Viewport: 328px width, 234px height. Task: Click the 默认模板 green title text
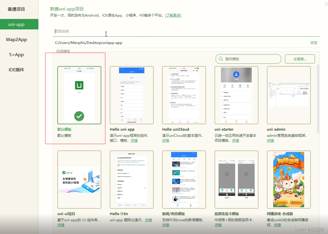64,130
